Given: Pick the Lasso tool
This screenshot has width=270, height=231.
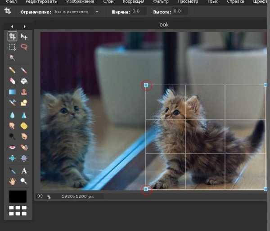Looking at the screenshot, I should pyautogui.click(x=24, y=47).
